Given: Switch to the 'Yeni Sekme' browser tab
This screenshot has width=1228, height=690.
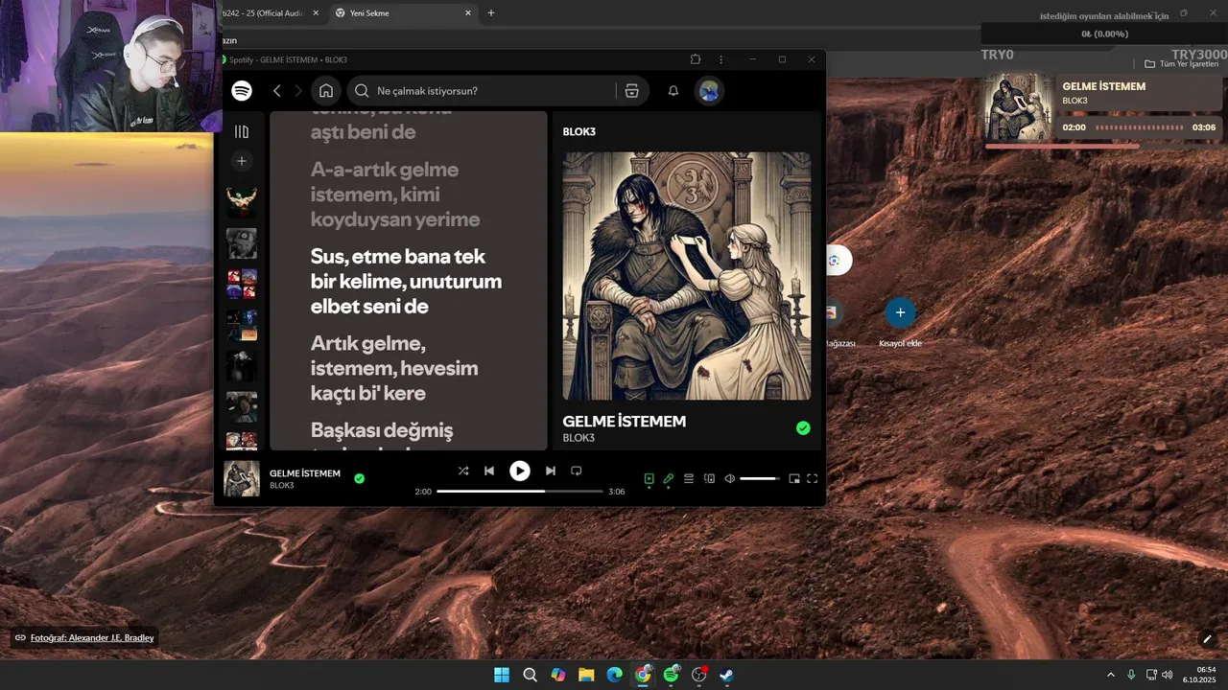Looking at the screenshot, I should coord(403,13).
